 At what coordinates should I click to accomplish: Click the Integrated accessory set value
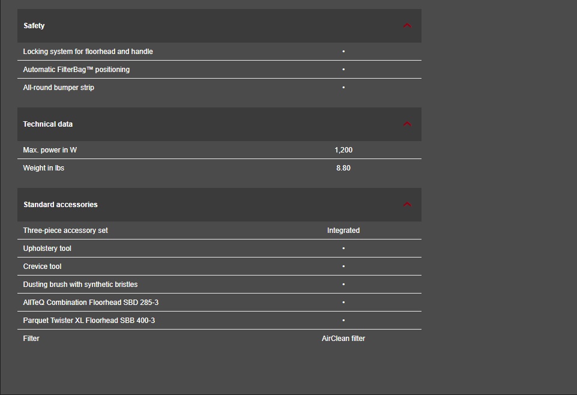click(x=343, y=231)
